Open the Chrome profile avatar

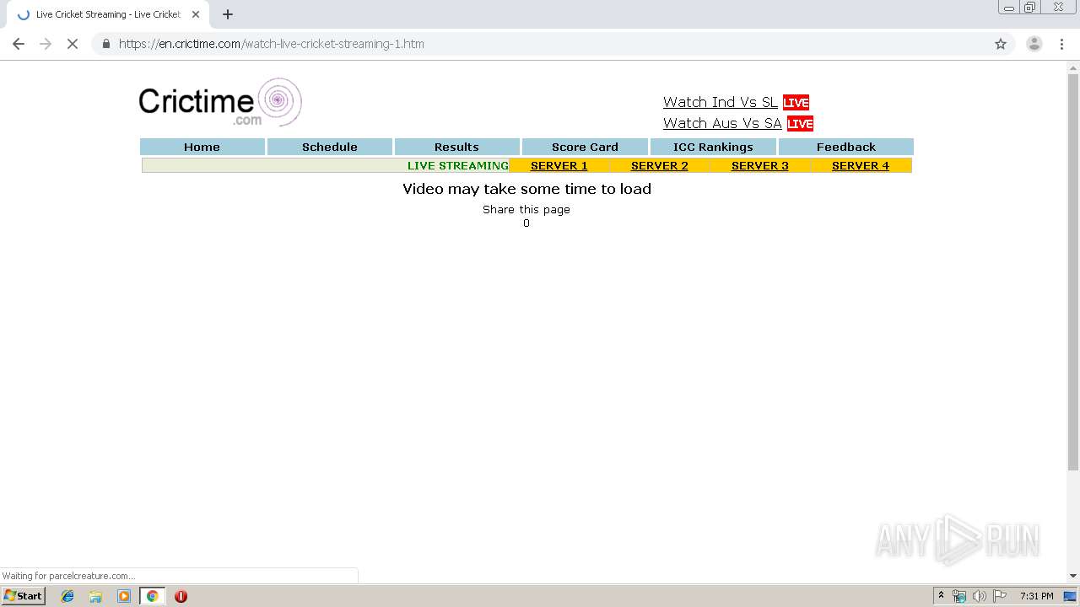pos(1034,44)
